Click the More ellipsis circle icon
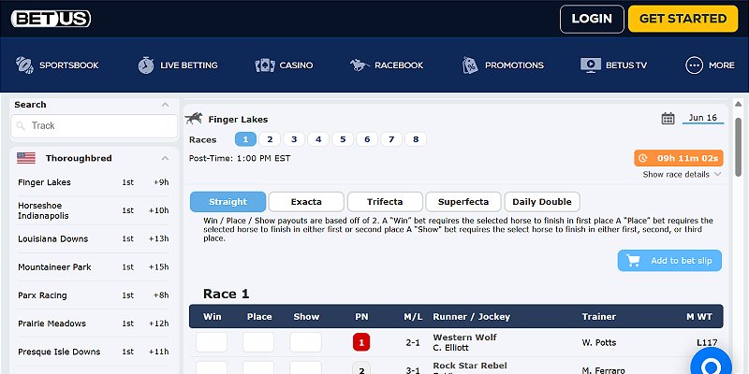Viewport: 749px width, 374px height. point(694,65)
